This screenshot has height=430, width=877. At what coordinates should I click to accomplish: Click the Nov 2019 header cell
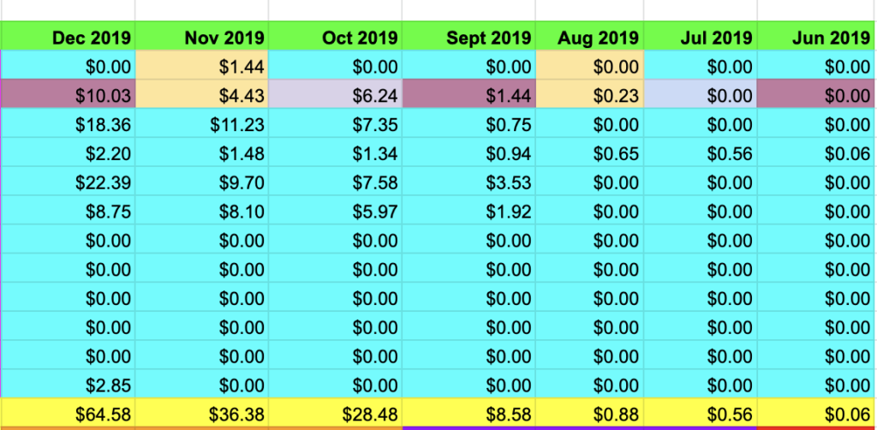coord(224,38)
